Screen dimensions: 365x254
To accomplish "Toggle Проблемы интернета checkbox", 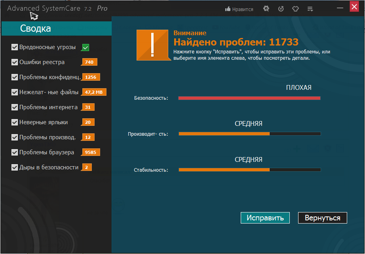I will click(14, 107).
